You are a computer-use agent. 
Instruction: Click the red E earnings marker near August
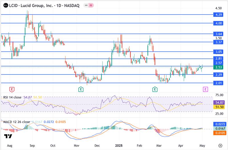click(11, 89)
